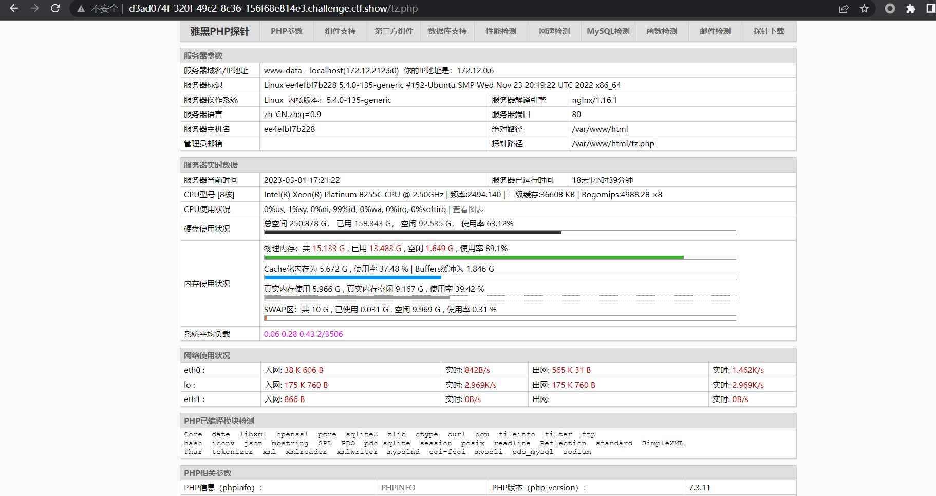
Task: Click the circular profile icon in toolbar
Action: click(890, 9)
